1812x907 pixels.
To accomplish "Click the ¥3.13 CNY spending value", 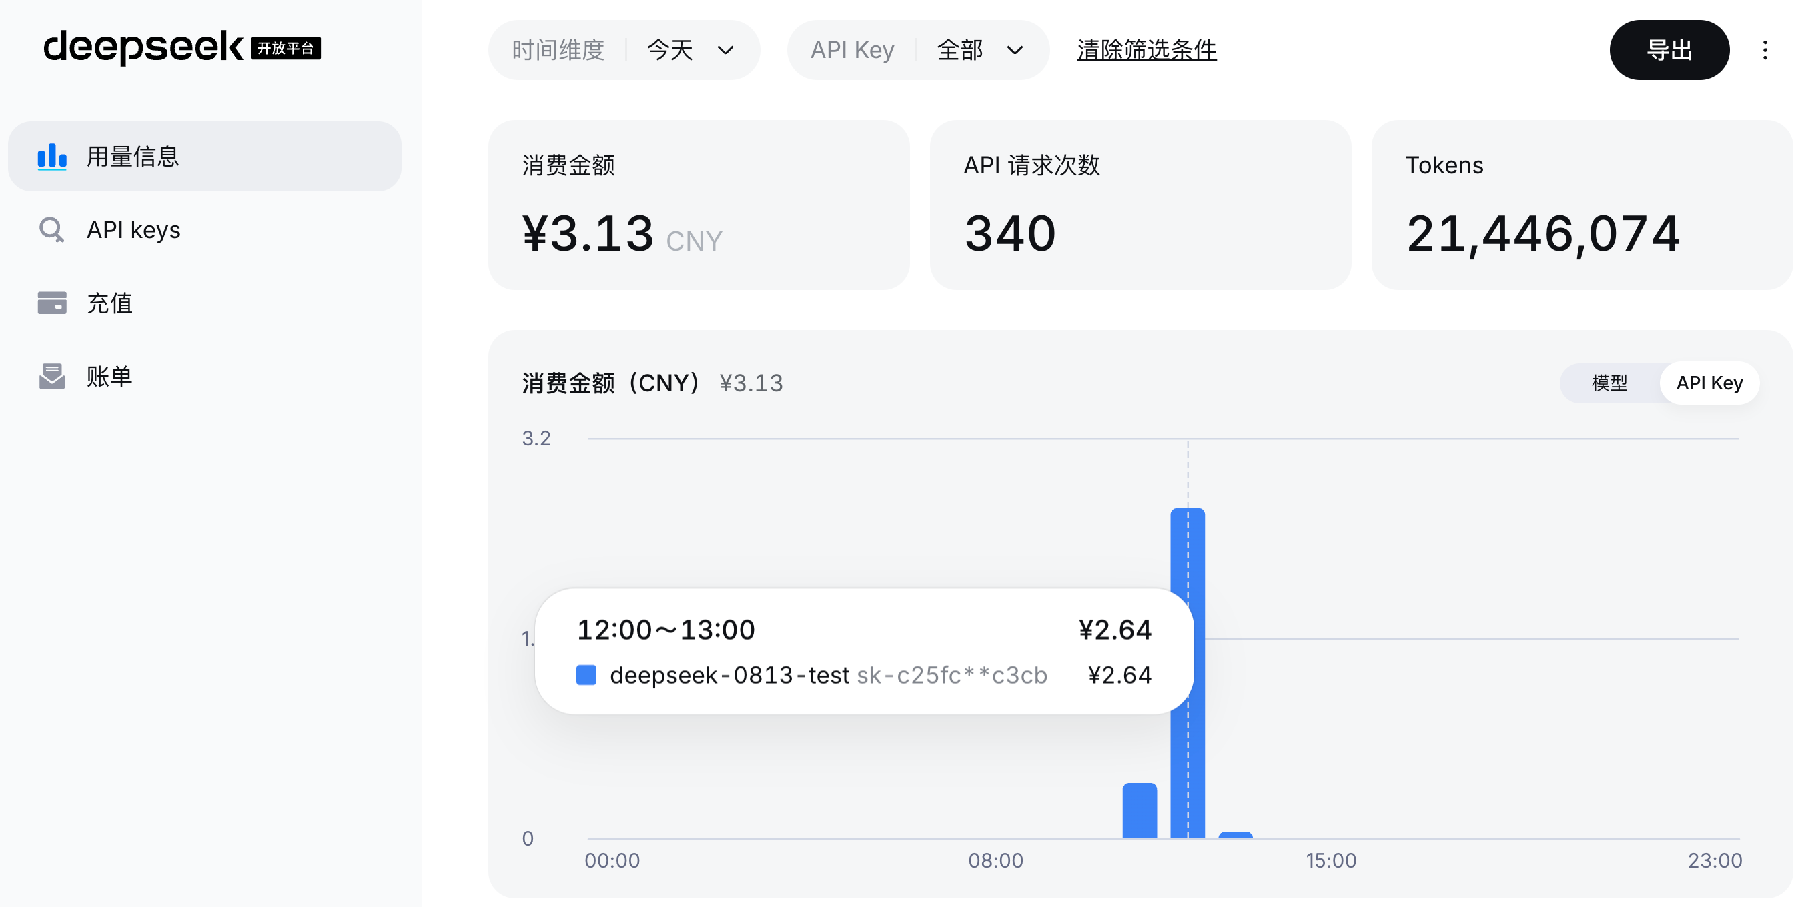I will [622, 234].
